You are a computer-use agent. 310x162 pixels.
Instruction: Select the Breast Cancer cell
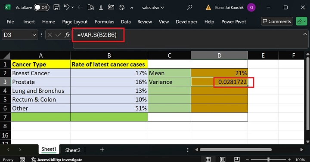click(41, 73)
